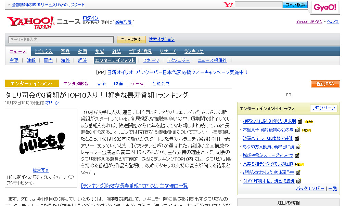The height and width of the screenshot is (206, 345).
Task: Click the ニュース検索 button
Action: coord(131,40)
